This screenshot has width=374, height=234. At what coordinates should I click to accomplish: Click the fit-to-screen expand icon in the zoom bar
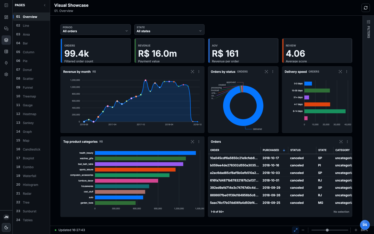point(296,230)
